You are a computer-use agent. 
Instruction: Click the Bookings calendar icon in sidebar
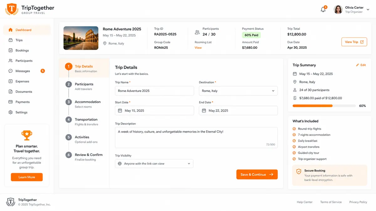11,50
